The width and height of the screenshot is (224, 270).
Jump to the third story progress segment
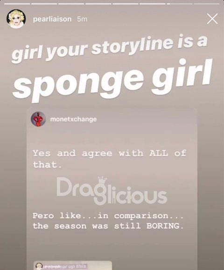(x=71, y=4)
